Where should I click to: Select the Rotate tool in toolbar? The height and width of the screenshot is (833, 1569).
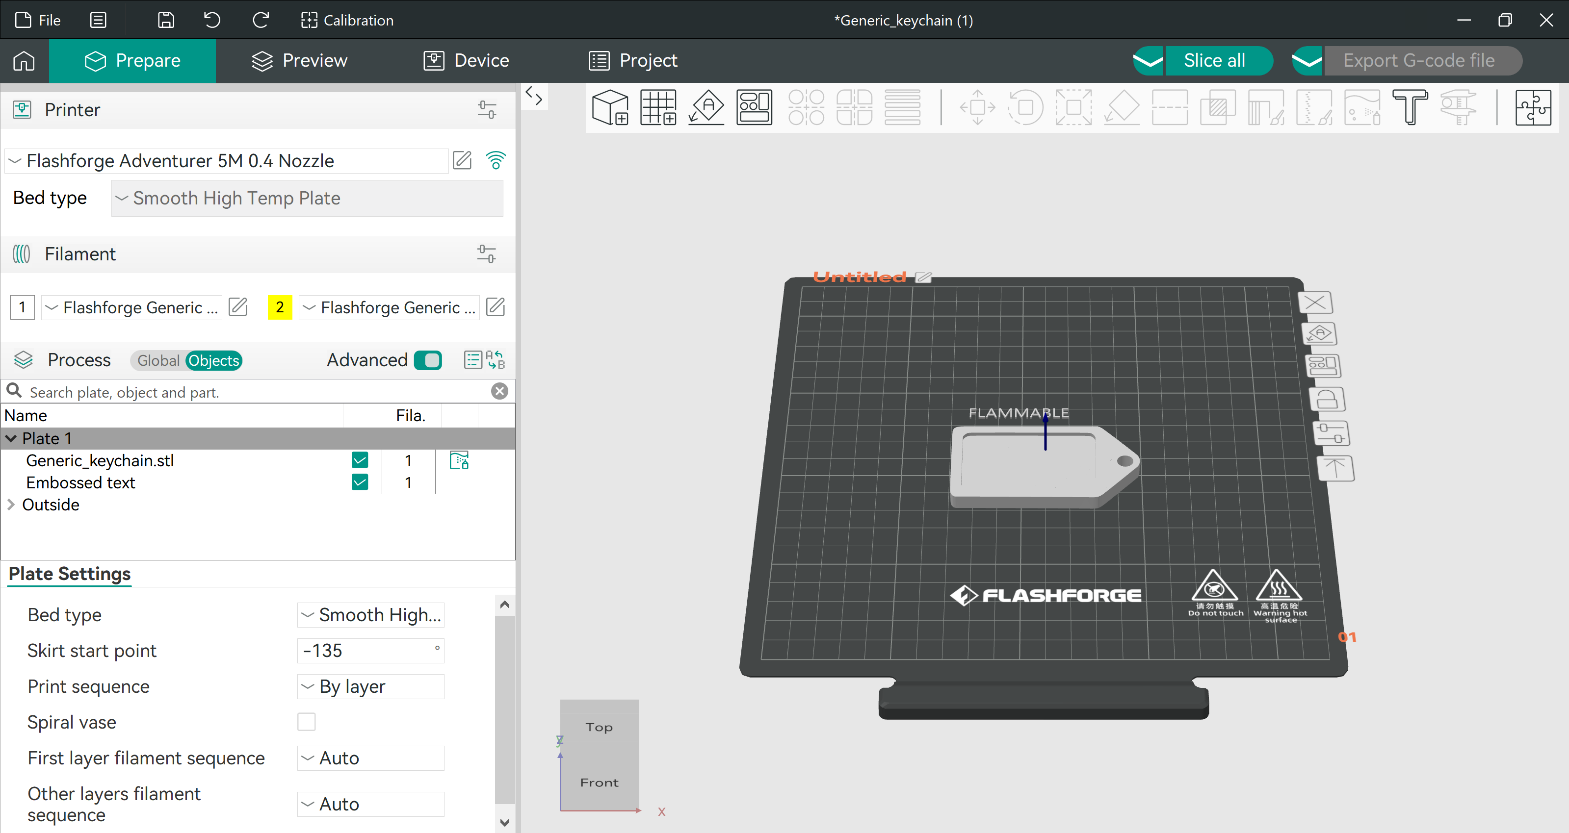pyautogui.click(x=1026, y=107)
